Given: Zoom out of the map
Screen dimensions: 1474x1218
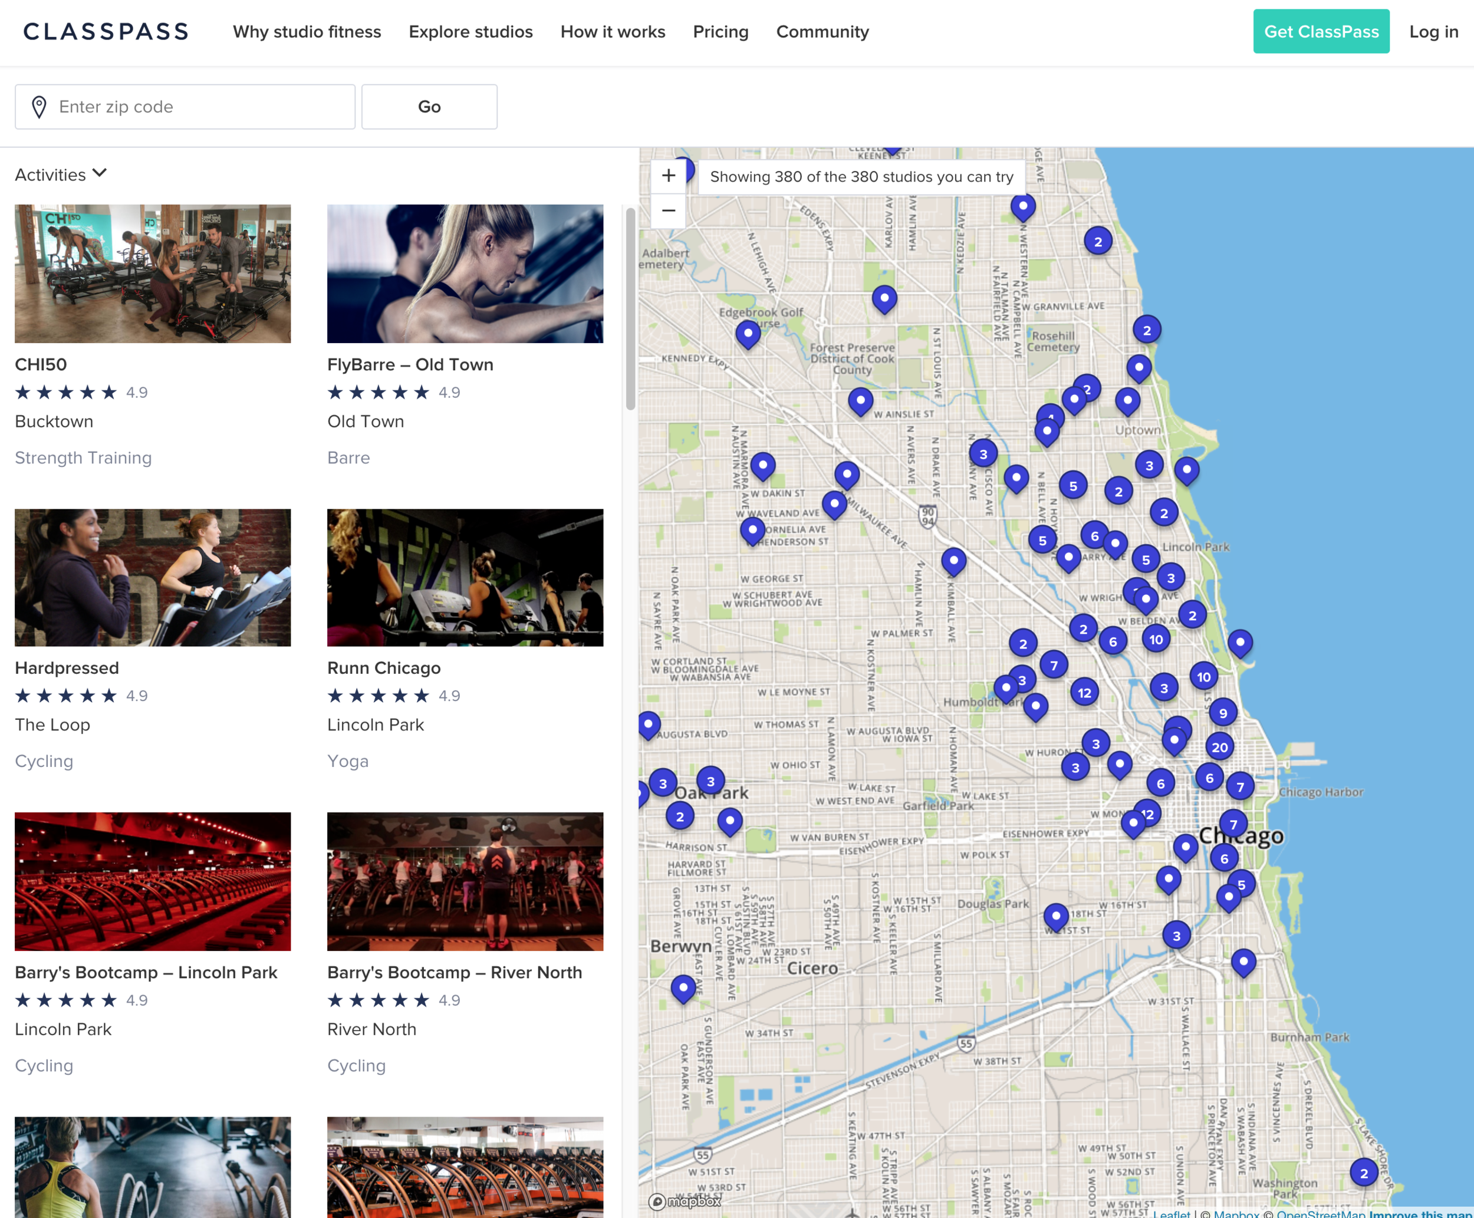Looking at the screenshot, I should [669, 210].
